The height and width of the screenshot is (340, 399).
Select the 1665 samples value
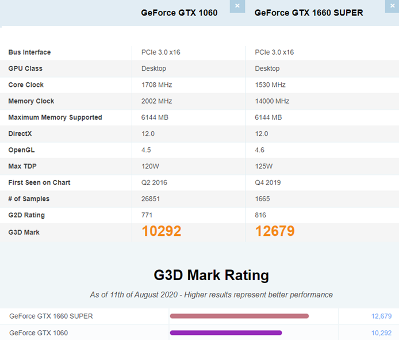[262, 199]
